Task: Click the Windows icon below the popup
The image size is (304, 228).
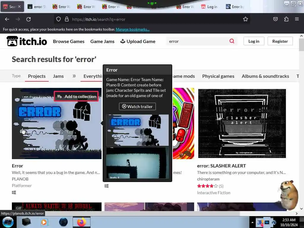Action: pyautogui.click(x=107, y=186)
